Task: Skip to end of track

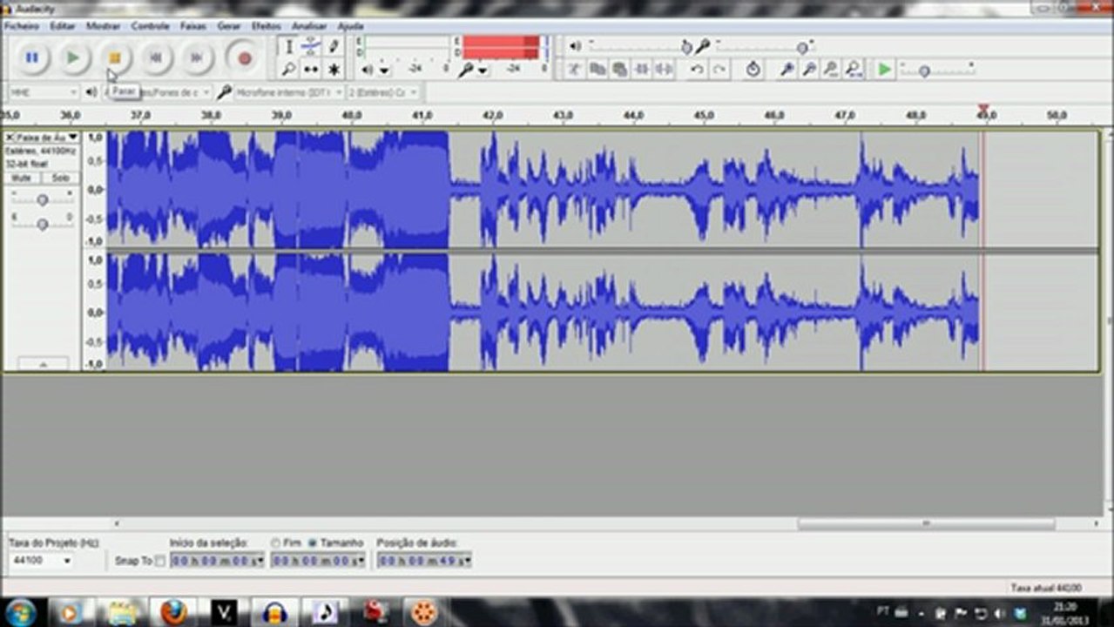Action: (x=198, y=57)
